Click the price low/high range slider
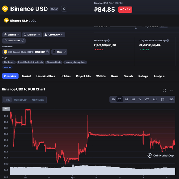The image size is (179, 179). tap(126, 27)
